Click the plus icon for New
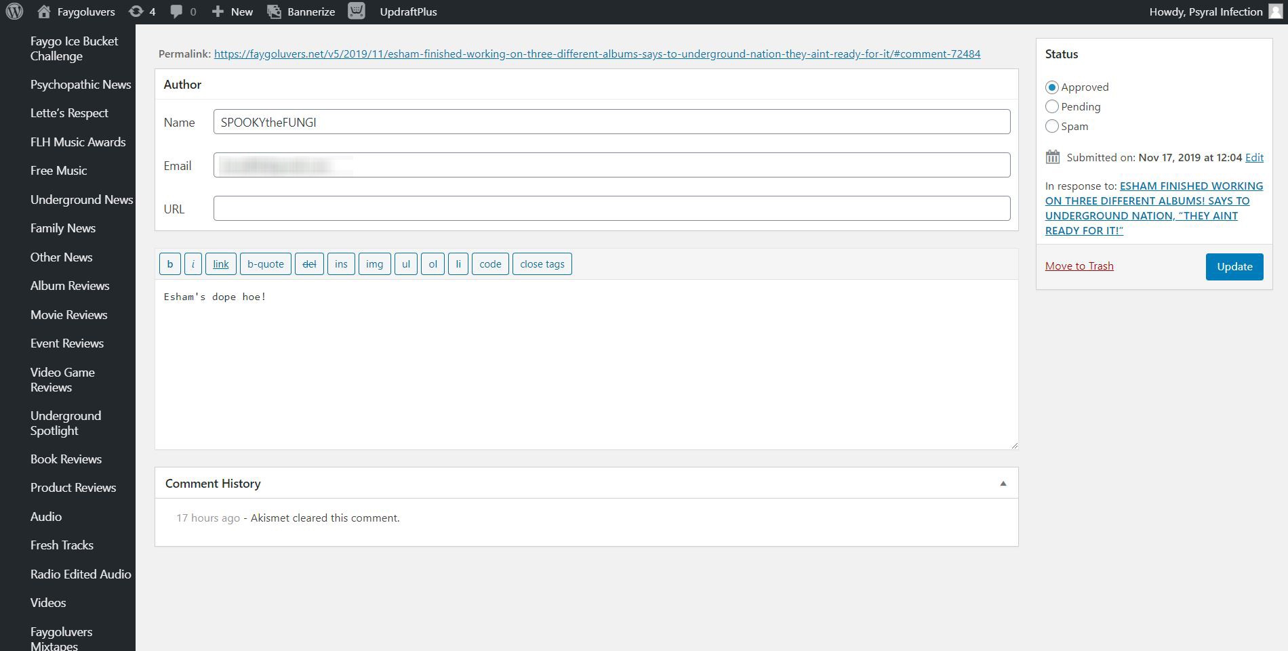Screen dimensions: 1288x651 tap(218, 12)
